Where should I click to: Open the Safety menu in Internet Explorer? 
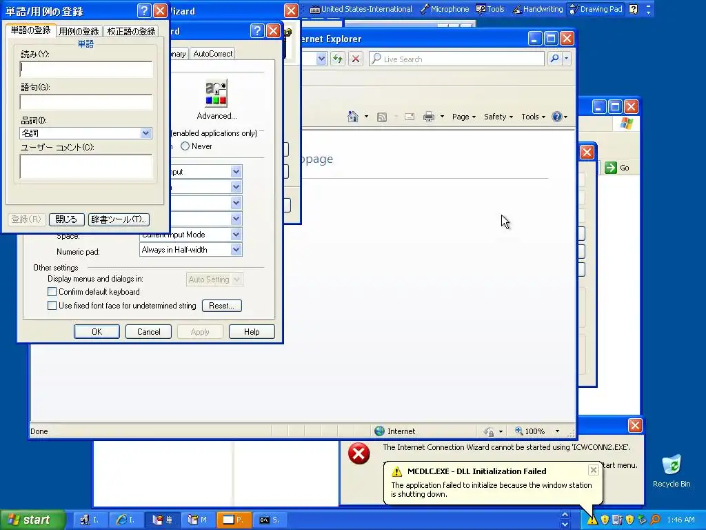(498, 117)
